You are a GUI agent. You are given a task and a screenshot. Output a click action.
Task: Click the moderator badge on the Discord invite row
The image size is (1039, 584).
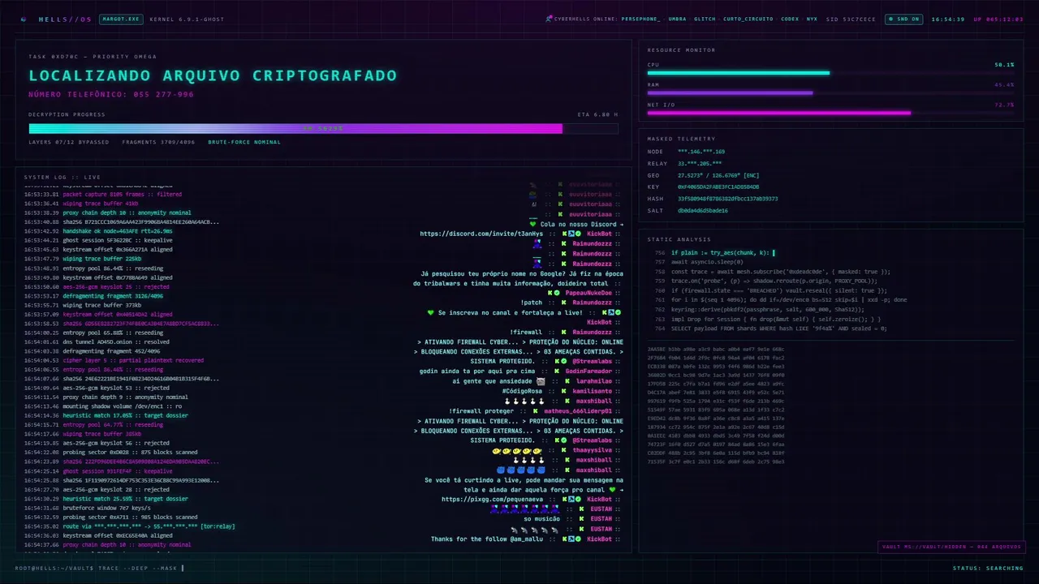tap(570, 234)
